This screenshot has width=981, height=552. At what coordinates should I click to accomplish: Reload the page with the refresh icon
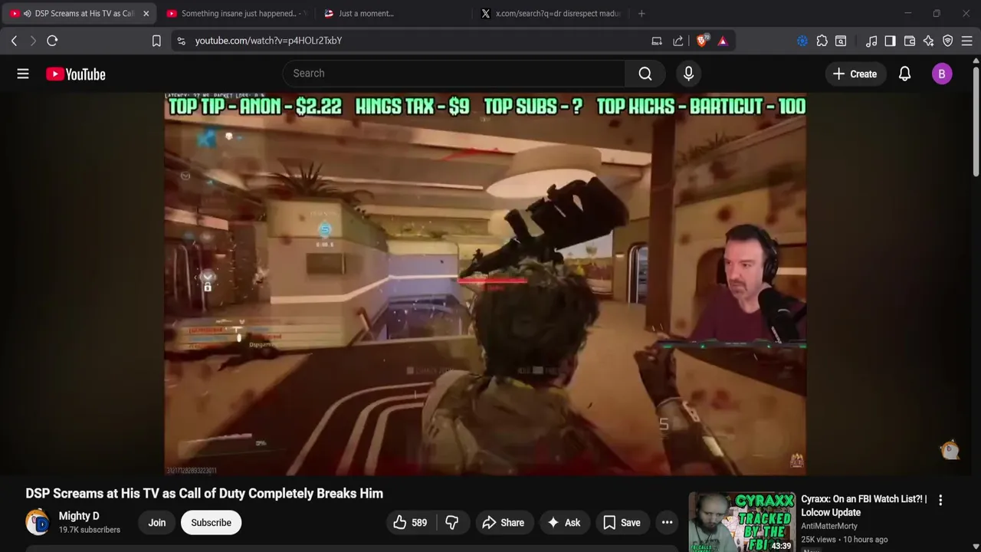coord(52,41)
